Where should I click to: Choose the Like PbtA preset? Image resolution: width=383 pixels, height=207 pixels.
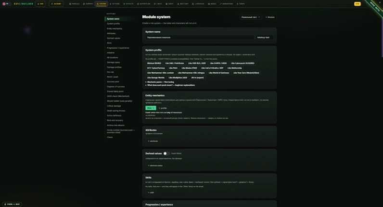point(173,68)
